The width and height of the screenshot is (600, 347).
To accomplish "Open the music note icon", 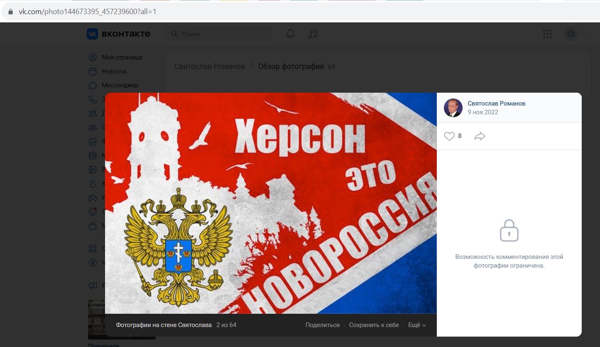I will tap(313, 34).
